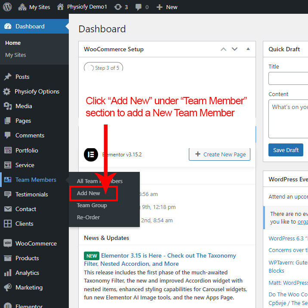Screen dimensions: 308x308
Task: Open Analytics bar chart icon
Action: point(7,273)
